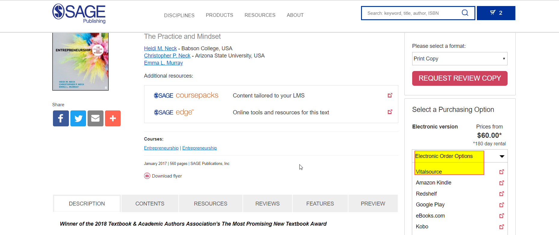The height and width of the screenshot is (235, 559).
Task: Open eBooks.com external link icon
Action: pyautogui.click(x=502, y=216)
